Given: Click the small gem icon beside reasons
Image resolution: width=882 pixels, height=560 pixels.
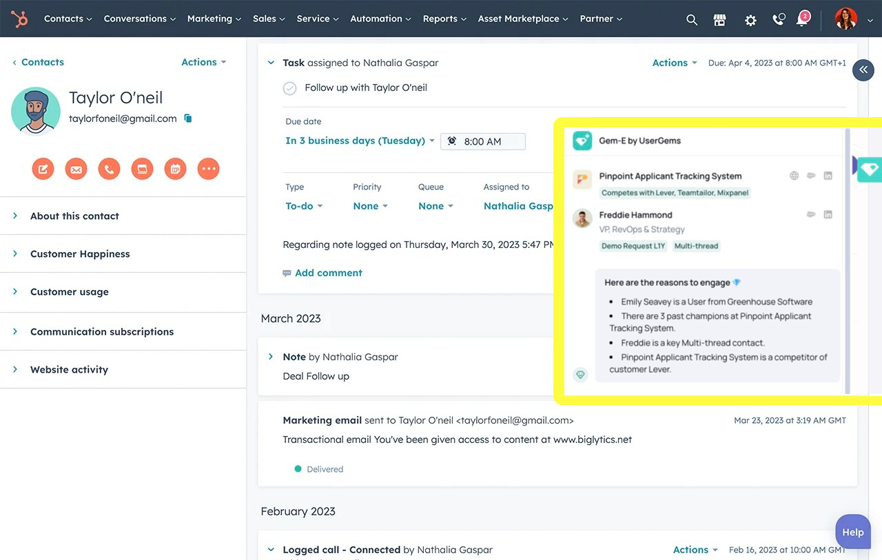Looking at the screenshot, I should click(x=580, y=375).
